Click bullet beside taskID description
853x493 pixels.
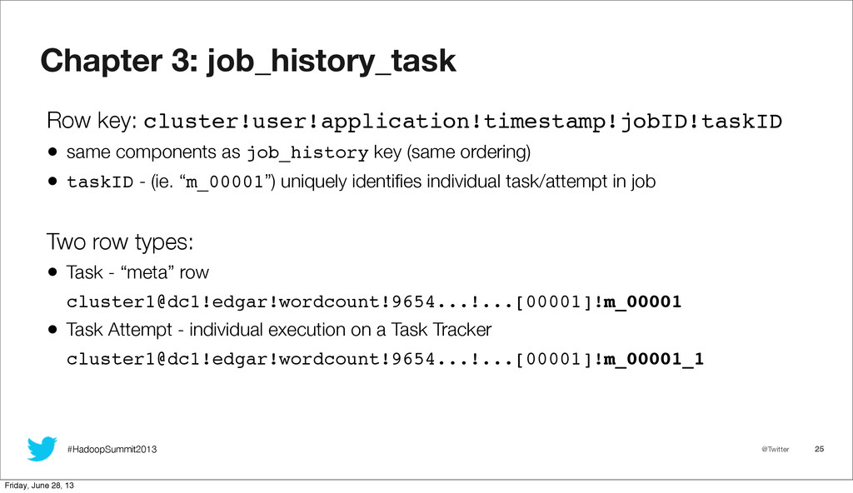[x=52, y=182]
